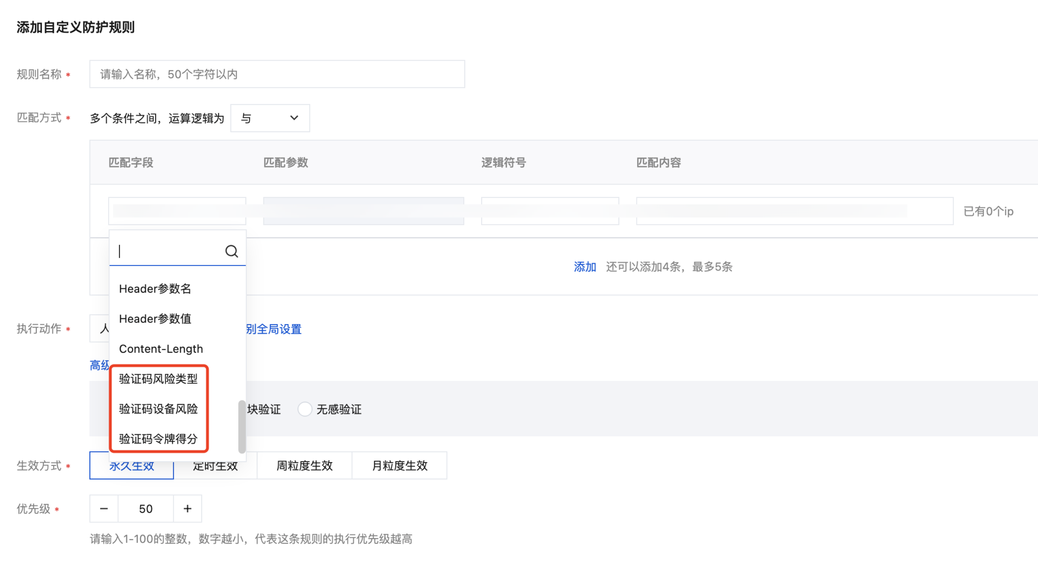
Task: Open the 匹配字段 select box
Action: (177, 211)
